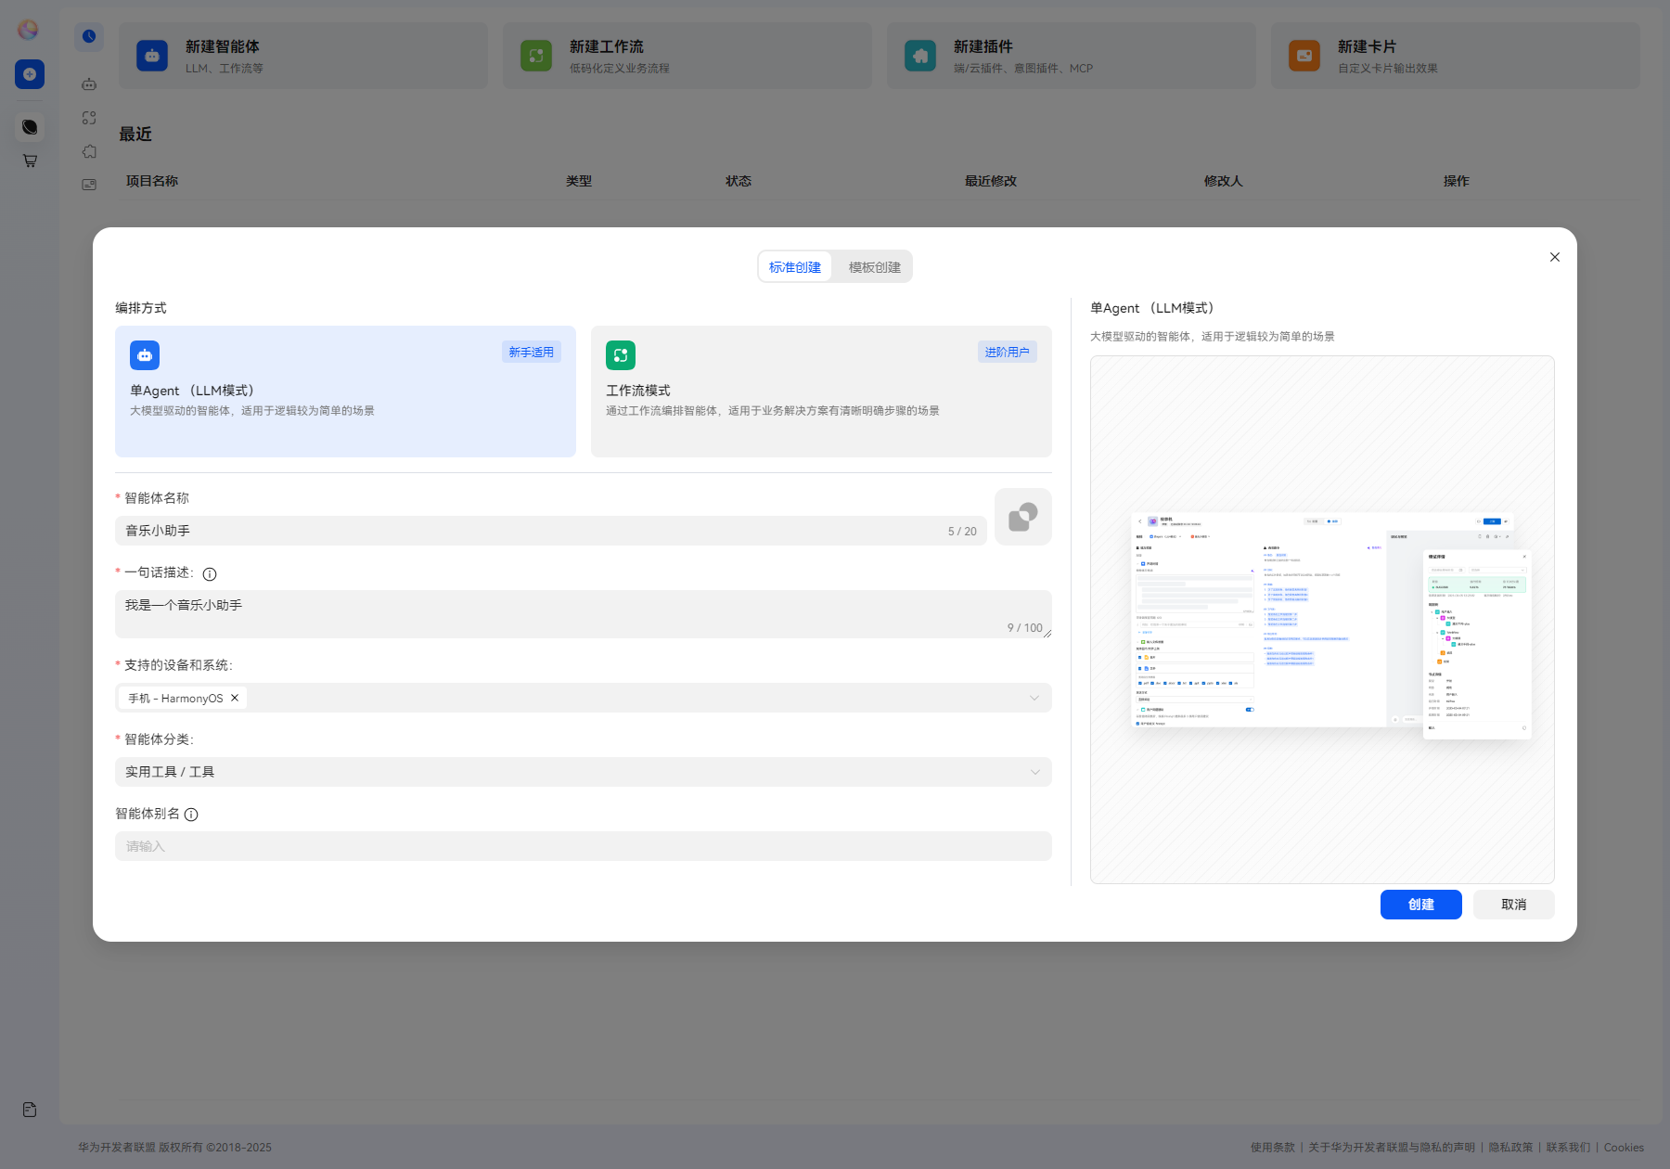Select the 单Agent (LLM模式) option card
This screenshot has height=1169, width=1670.
coord(345,392)
